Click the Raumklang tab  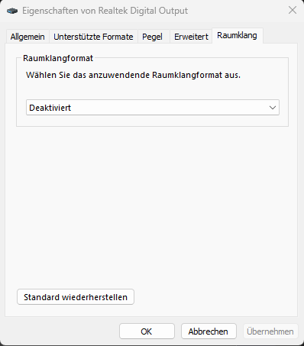coord(237,35)
